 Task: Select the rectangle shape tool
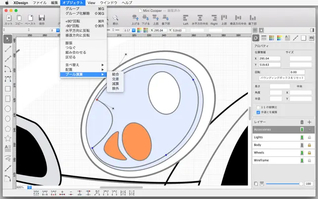[8, 89]
